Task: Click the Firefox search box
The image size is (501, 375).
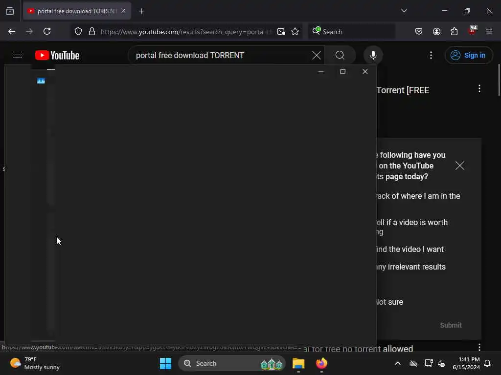Action: pos(351,32)
